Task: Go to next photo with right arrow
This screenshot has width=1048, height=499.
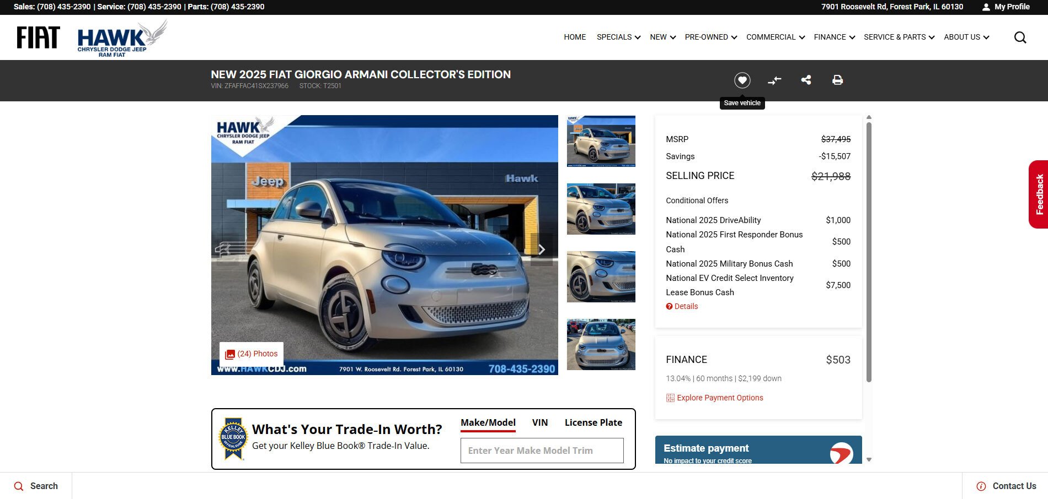Action: (x=541, y=250)
